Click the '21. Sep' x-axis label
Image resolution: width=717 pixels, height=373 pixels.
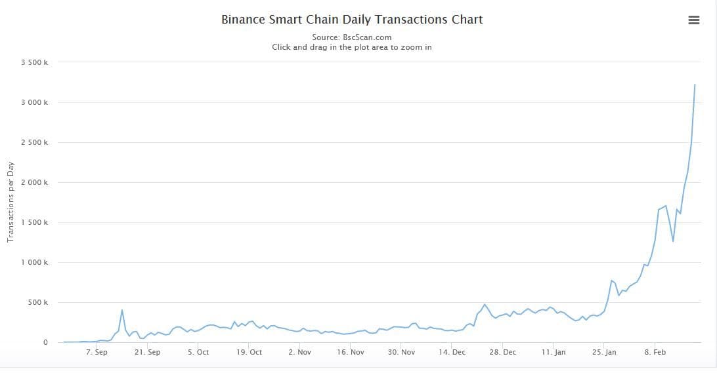[x=147, y=352]
